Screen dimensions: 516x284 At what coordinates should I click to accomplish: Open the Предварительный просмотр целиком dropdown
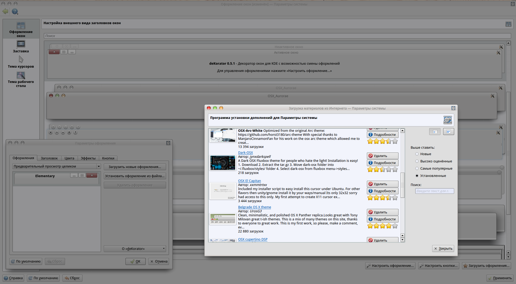(56, 166)
